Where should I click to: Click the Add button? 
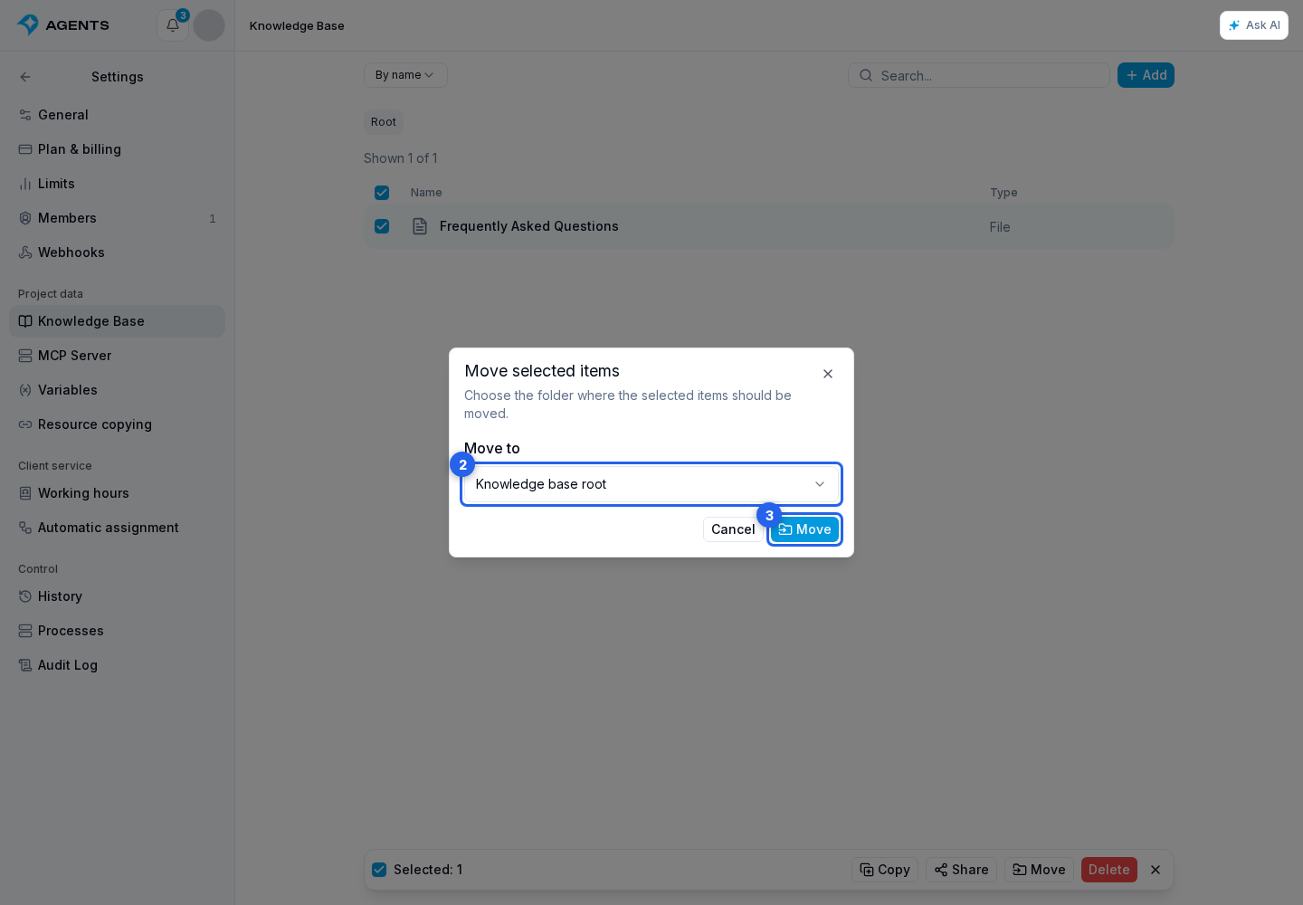(x=1146, y=75)
